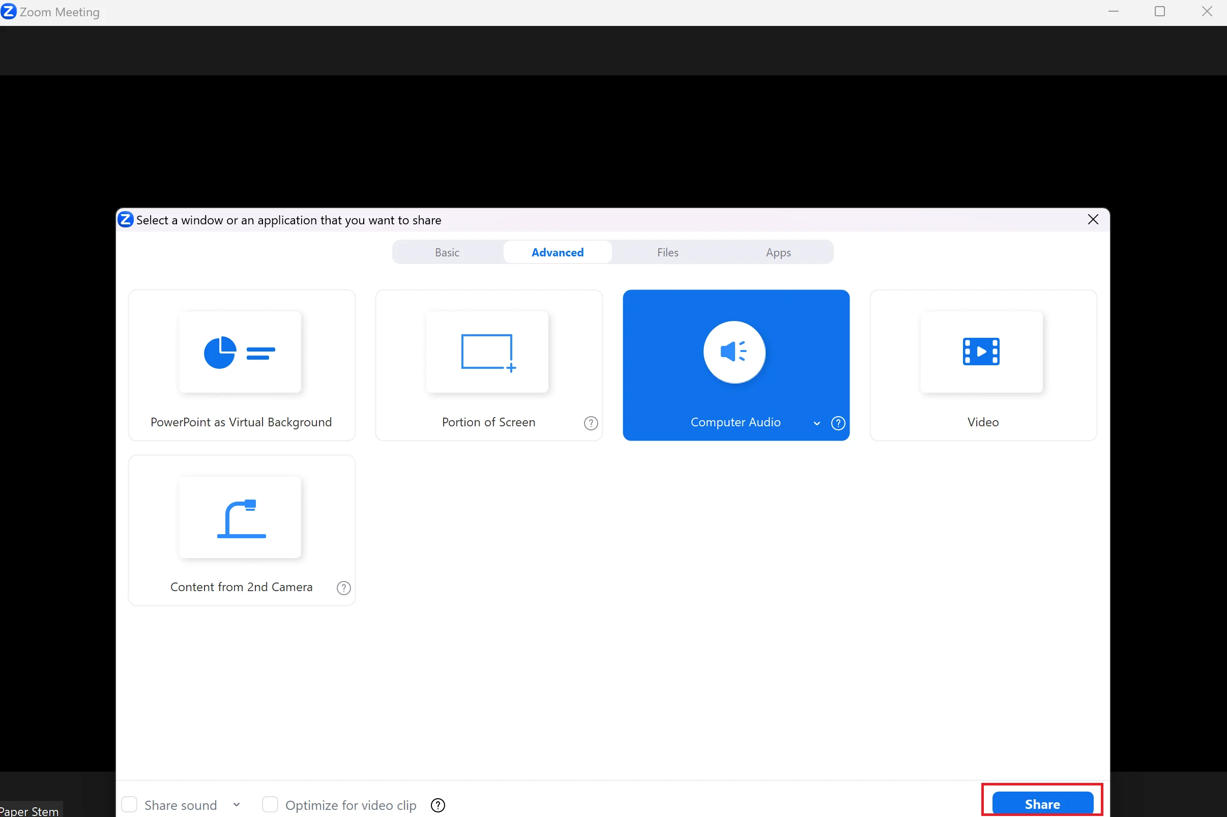Screen dimensions: 1227x817
Task: Click the Computer Audio label
Action: coord(736,423)
